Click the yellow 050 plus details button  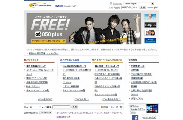[49, 41]
